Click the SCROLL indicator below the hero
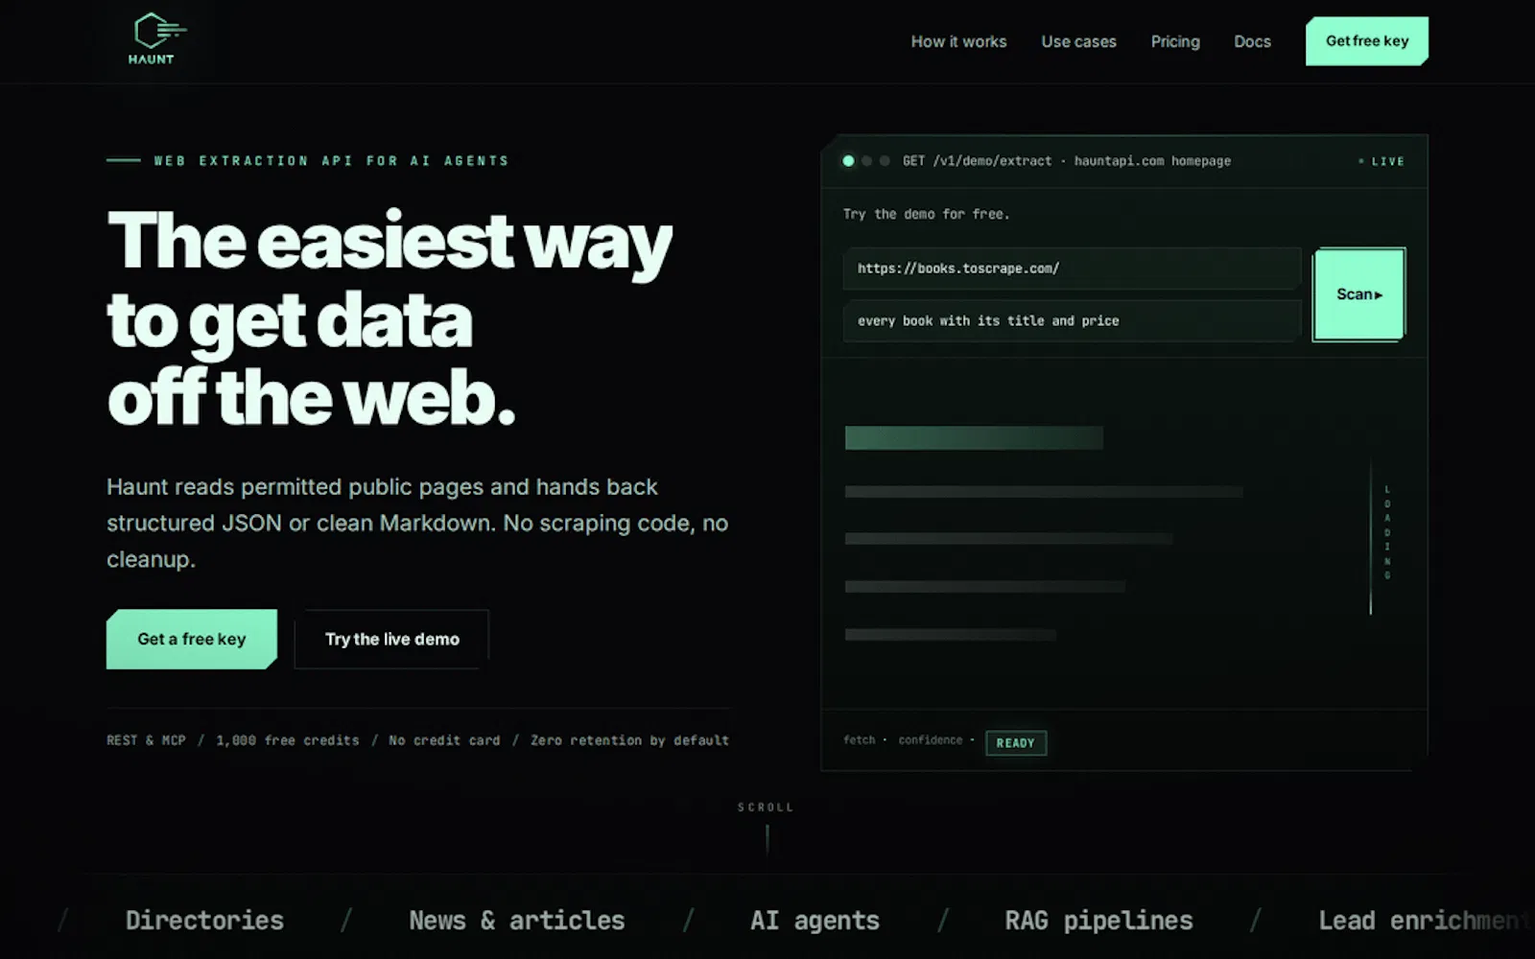The height and width of the screenshot is (959, 1535). (x=766, y=807)
